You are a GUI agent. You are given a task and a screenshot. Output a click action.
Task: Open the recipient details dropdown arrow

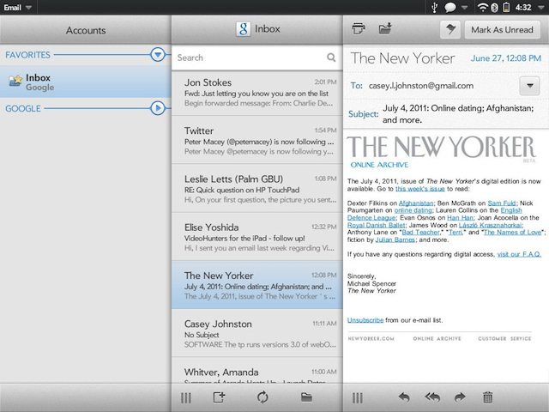(x=530, y=86)
